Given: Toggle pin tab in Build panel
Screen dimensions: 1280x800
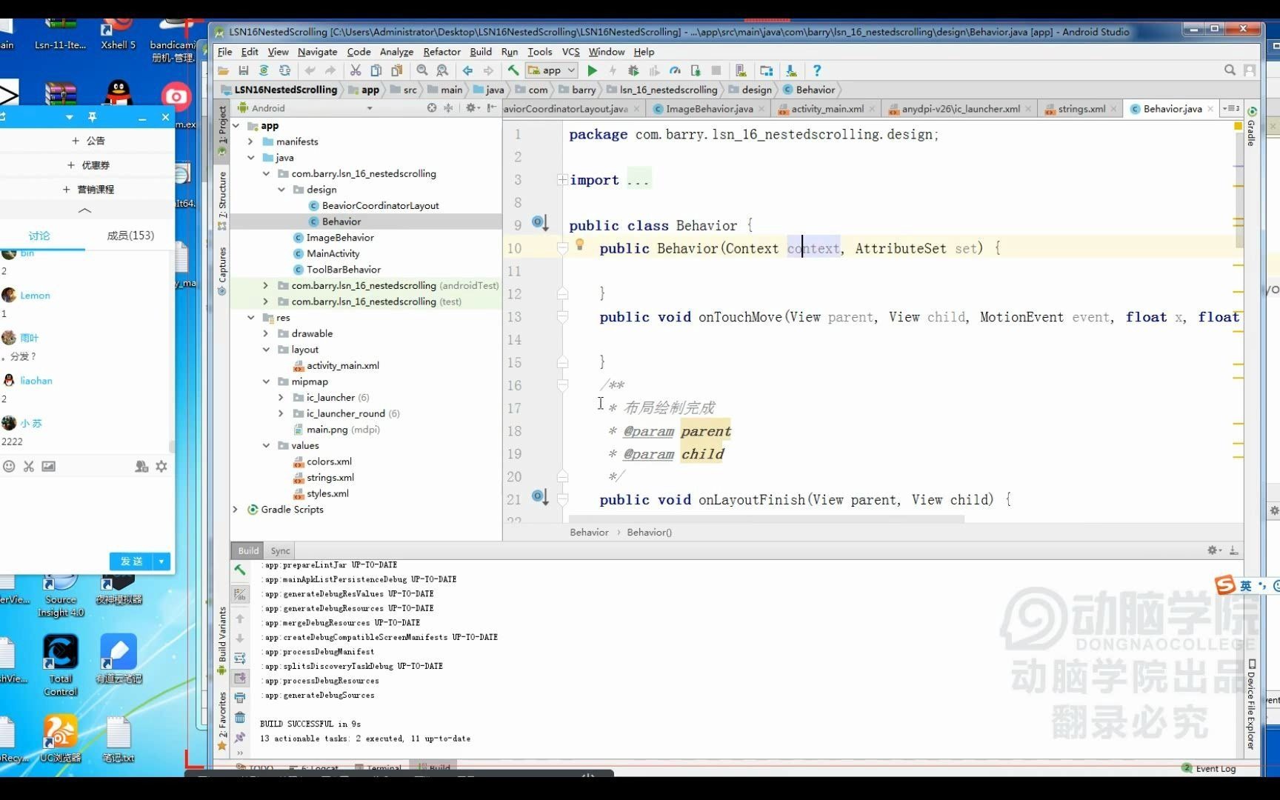Looking at the screenshot, I should click(x=240, y=737).
